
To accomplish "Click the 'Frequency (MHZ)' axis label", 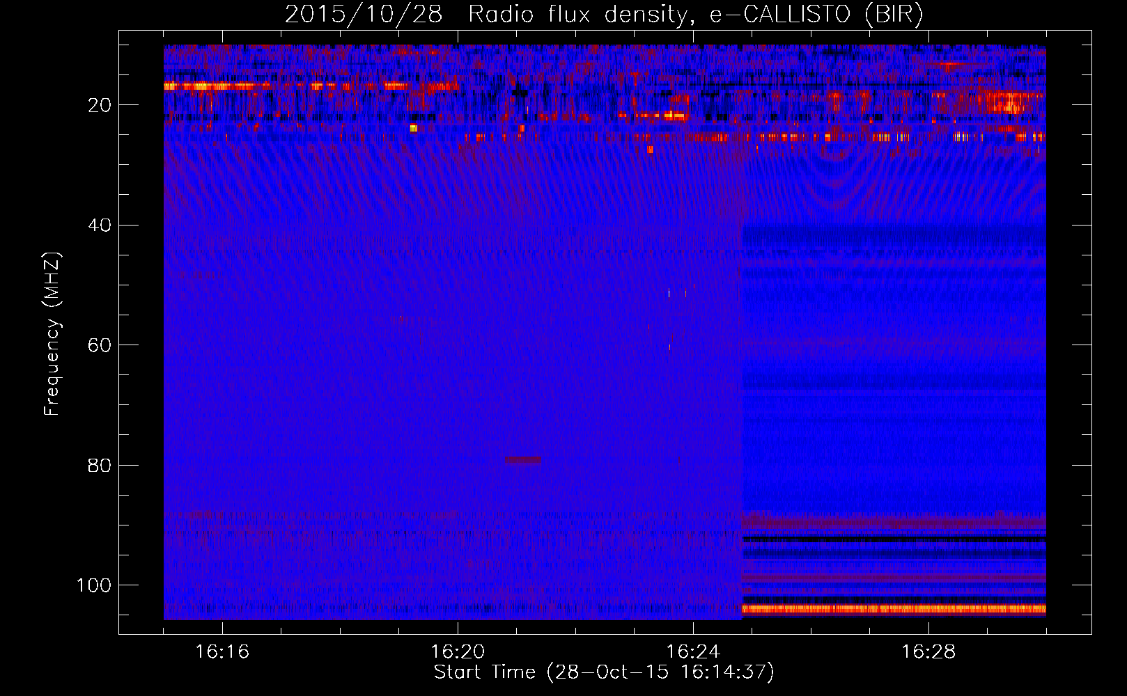I will point(52,334).
